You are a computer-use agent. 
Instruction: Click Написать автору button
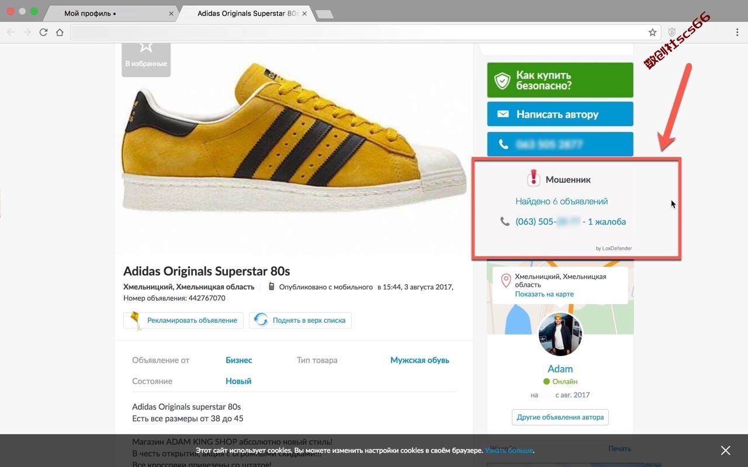pyautogui.click(x=560, y=114)
